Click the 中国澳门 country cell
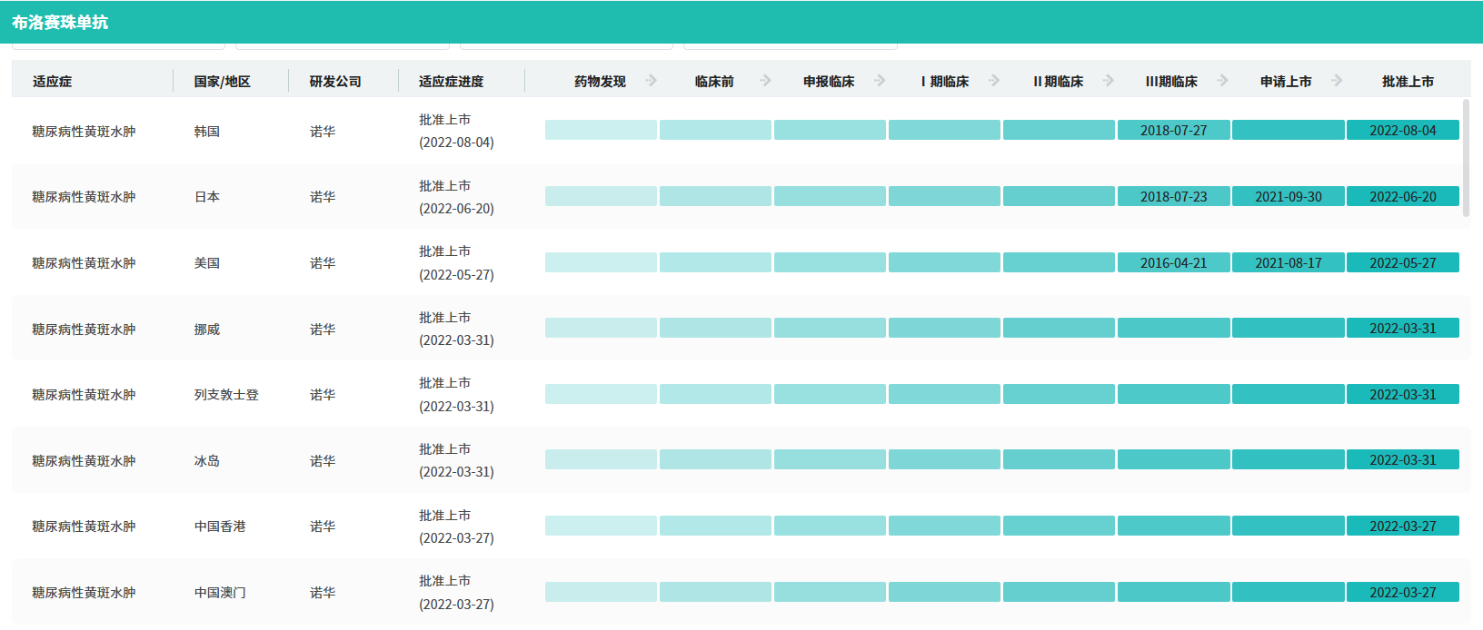Image resolution: width=1483 pixels, height=630 pixels. (x=220, y=593)
